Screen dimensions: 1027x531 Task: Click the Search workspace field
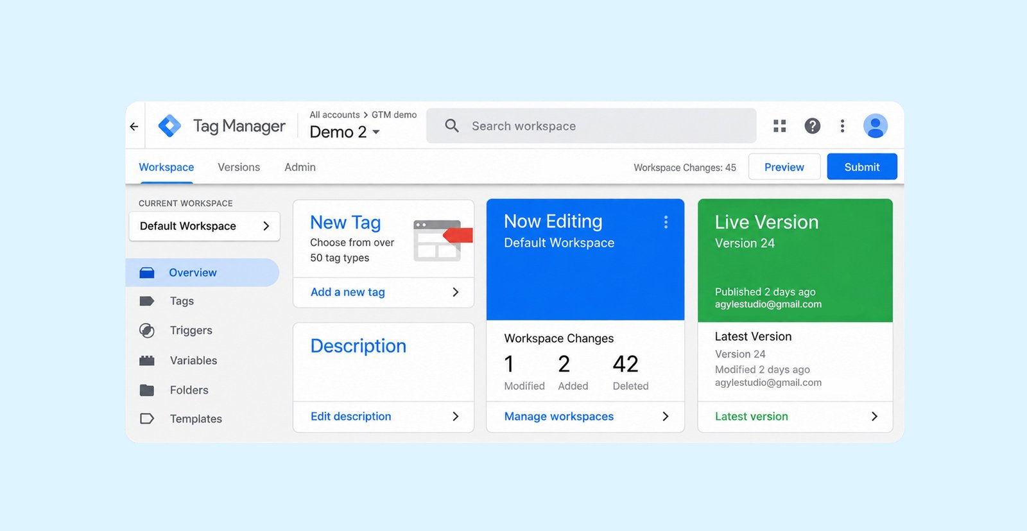(591, 126)
